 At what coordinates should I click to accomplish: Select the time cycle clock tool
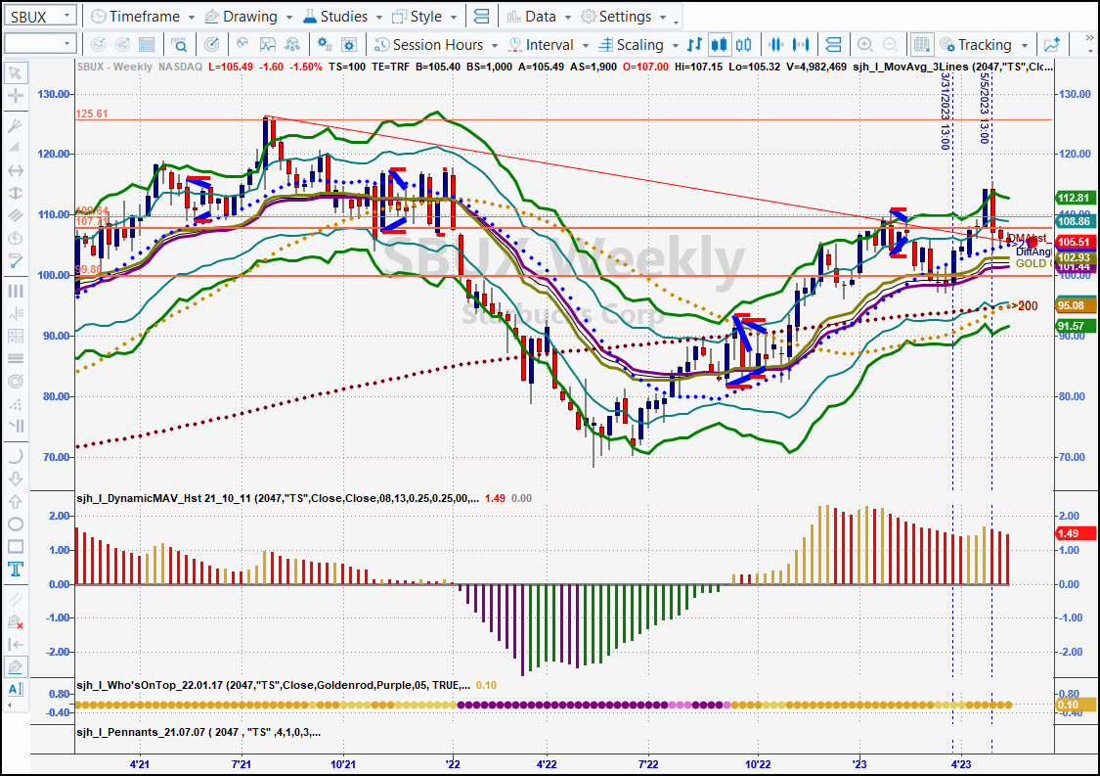coord(15,238)
